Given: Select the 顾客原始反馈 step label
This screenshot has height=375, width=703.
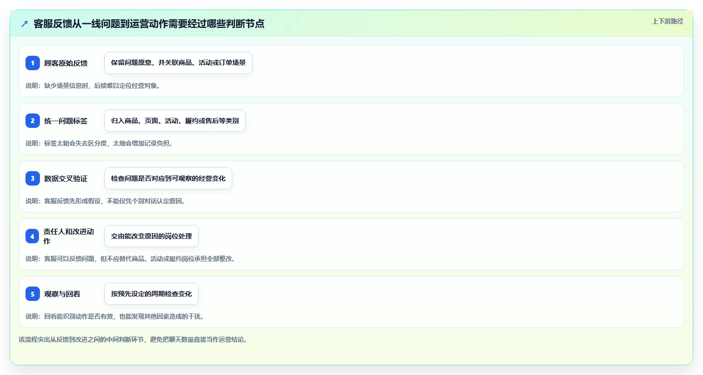Looking at the screenshot, I should pyautogui.click(x=66, y=63).
